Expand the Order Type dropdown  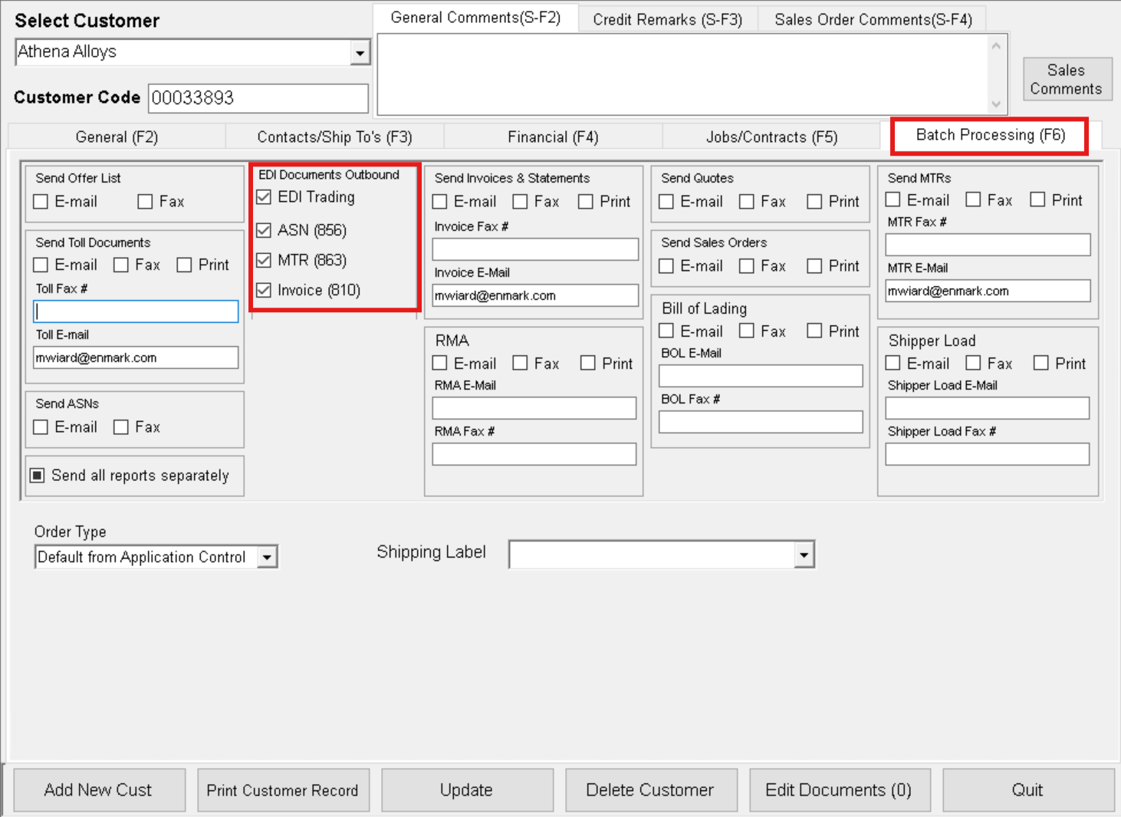[x=267, y=557]
